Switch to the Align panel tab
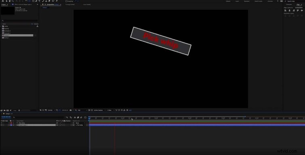305x155 pixels. tap(298, 4)
